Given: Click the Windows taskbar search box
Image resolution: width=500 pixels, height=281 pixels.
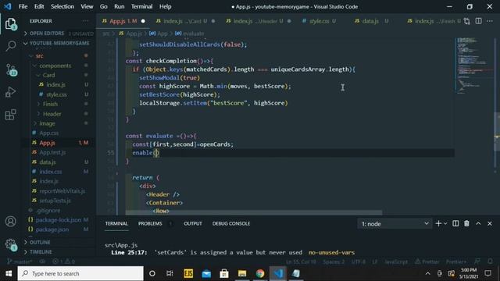Looking at the screenshot, I should 80,273.
